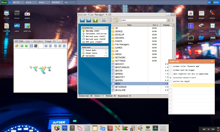Flip image horizontally in image viewer

pos(46,46)
